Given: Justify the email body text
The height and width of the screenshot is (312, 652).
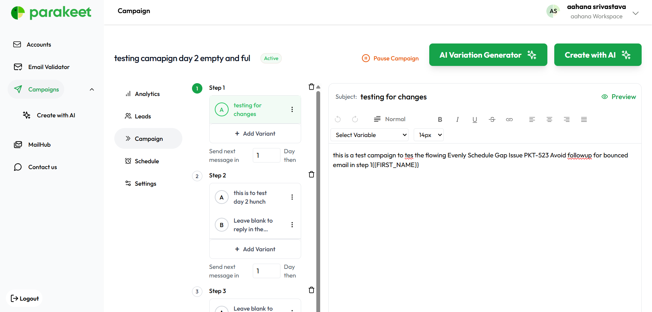Looking at the screenshot, I should 584,119.
